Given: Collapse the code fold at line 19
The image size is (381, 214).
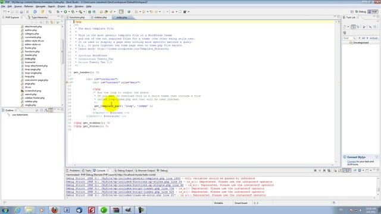Looking at the screenshot, I should (x=72, y=83).
